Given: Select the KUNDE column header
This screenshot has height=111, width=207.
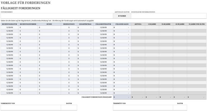Looking at the screenshot, I should tap(49, 24).
